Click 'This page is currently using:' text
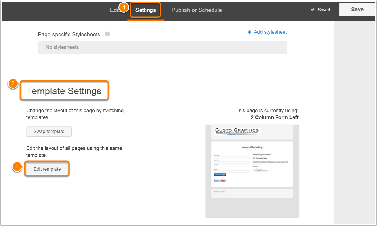Image resolution: width=377 pixels, height=226 pixels. 267,111
